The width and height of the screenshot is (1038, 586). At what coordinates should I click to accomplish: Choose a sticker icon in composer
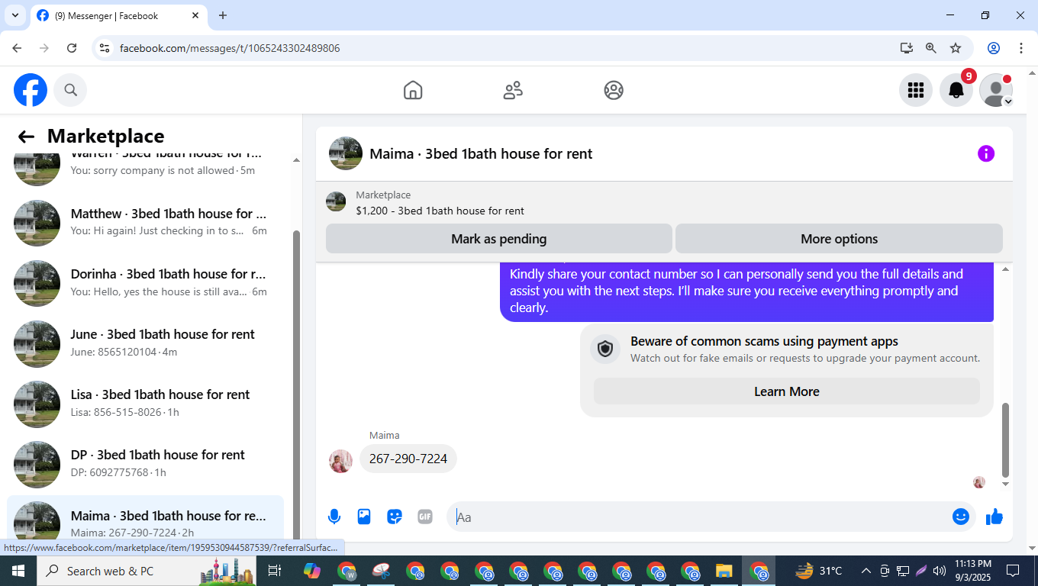click(x=395, y=517)
